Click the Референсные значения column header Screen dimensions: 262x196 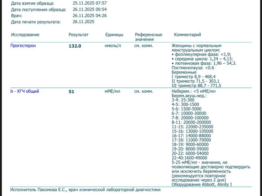(x=149, y=37)
